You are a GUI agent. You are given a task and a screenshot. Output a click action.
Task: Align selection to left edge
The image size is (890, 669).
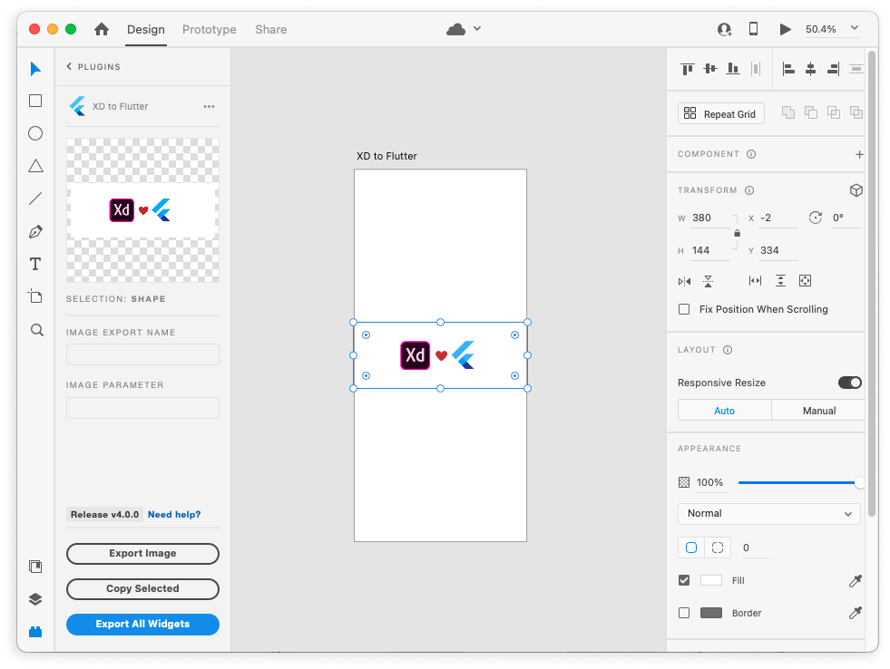coord(788,69)
